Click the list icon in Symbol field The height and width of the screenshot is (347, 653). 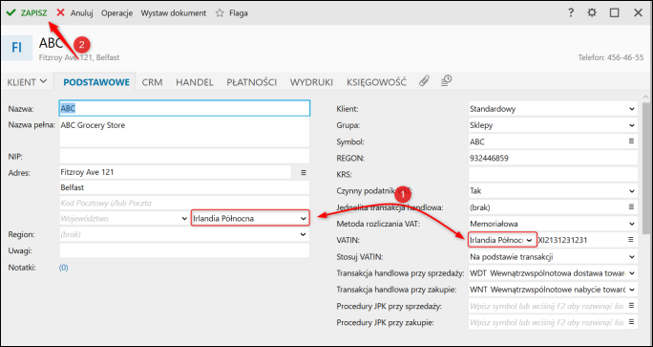point(631,141)
